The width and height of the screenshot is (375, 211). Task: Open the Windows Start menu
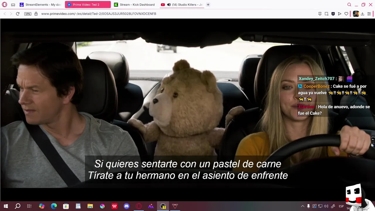[x=6, y=206]
